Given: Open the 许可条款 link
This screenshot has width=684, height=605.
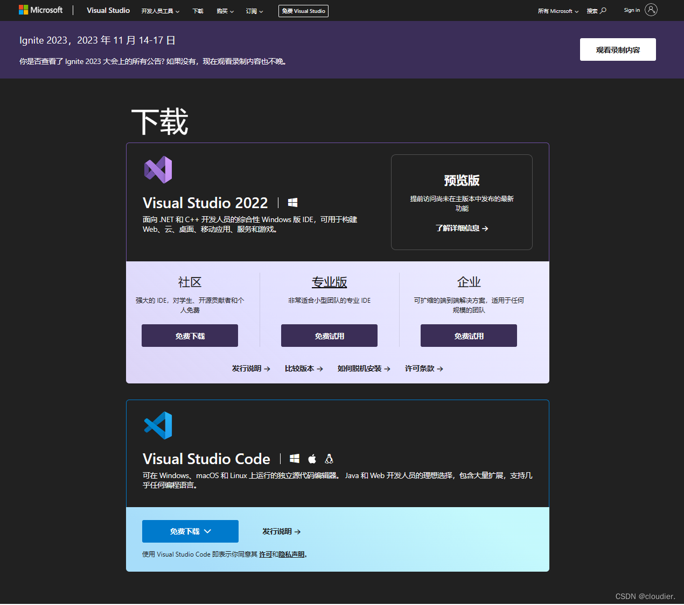Looking at the screenshot, I should (x=424, y=369).
